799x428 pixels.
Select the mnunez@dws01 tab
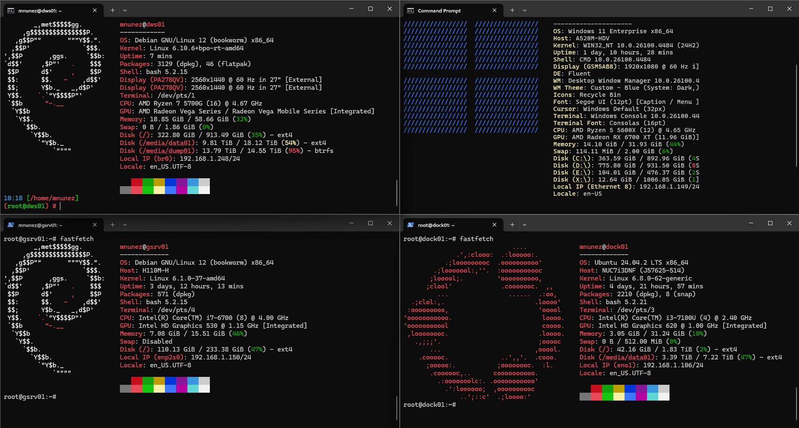click(53, 10)
